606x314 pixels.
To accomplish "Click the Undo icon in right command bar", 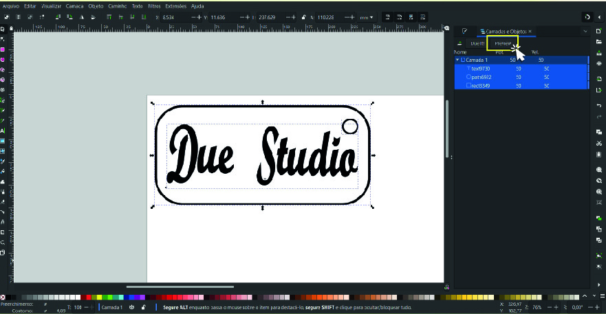I will tap(599, 105).
